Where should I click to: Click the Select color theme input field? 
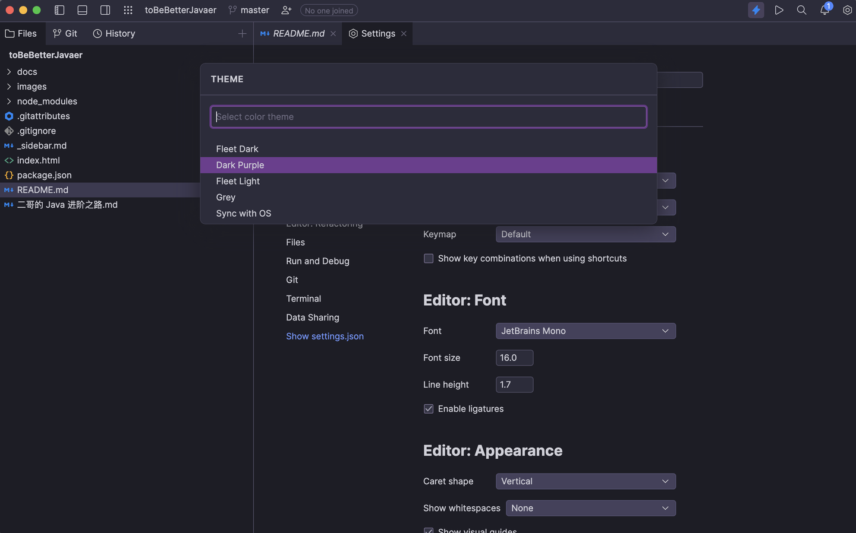click(x=428, y=116)
